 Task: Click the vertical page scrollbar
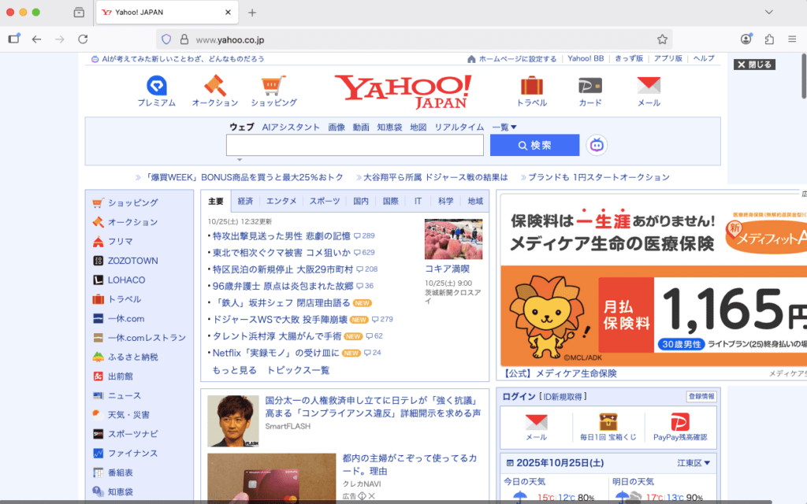(x=803, y=76)
